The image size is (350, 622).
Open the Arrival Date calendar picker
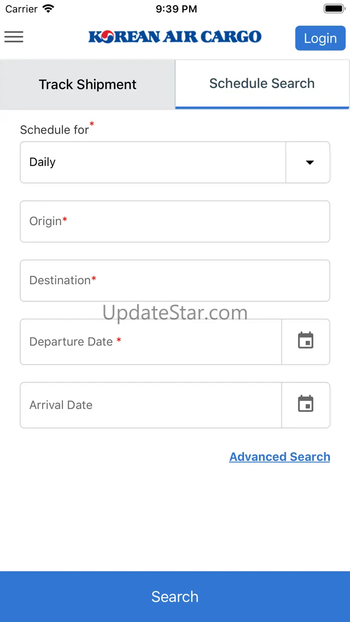(x=306, y=405)
